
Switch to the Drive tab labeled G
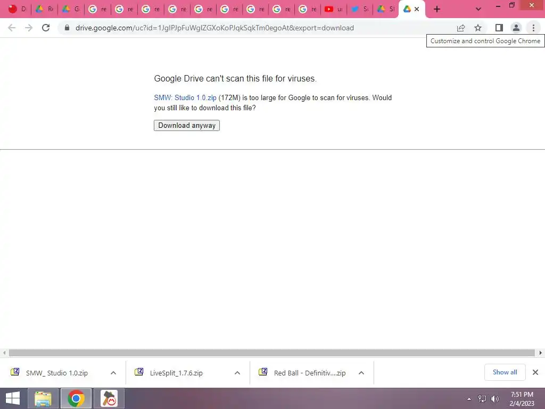pyautogui.click(x=71, y=10)
